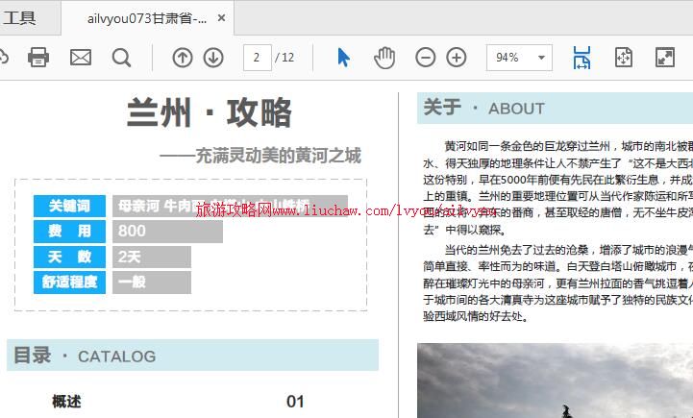Viewport: 693px width, 418px height.
Task: Open the 94% zoom level dropdown
Action: [519, 58]
